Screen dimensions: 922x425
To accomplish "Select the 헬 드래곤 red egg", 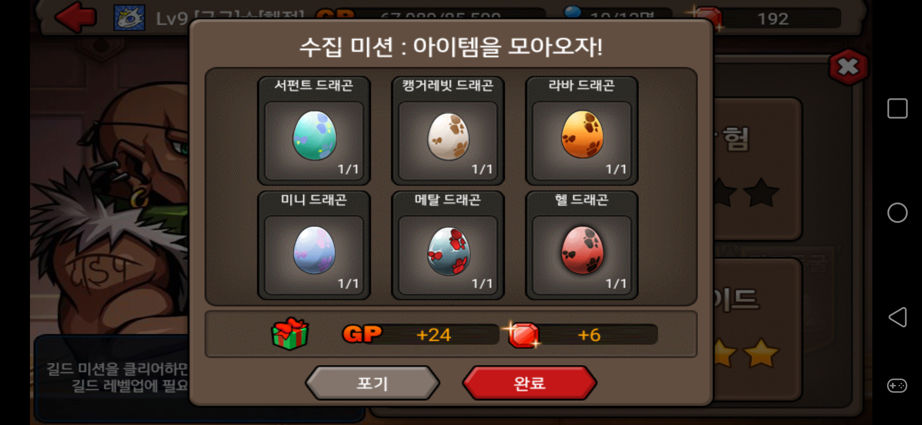I will pyautogui.click(x=582, y=250).
